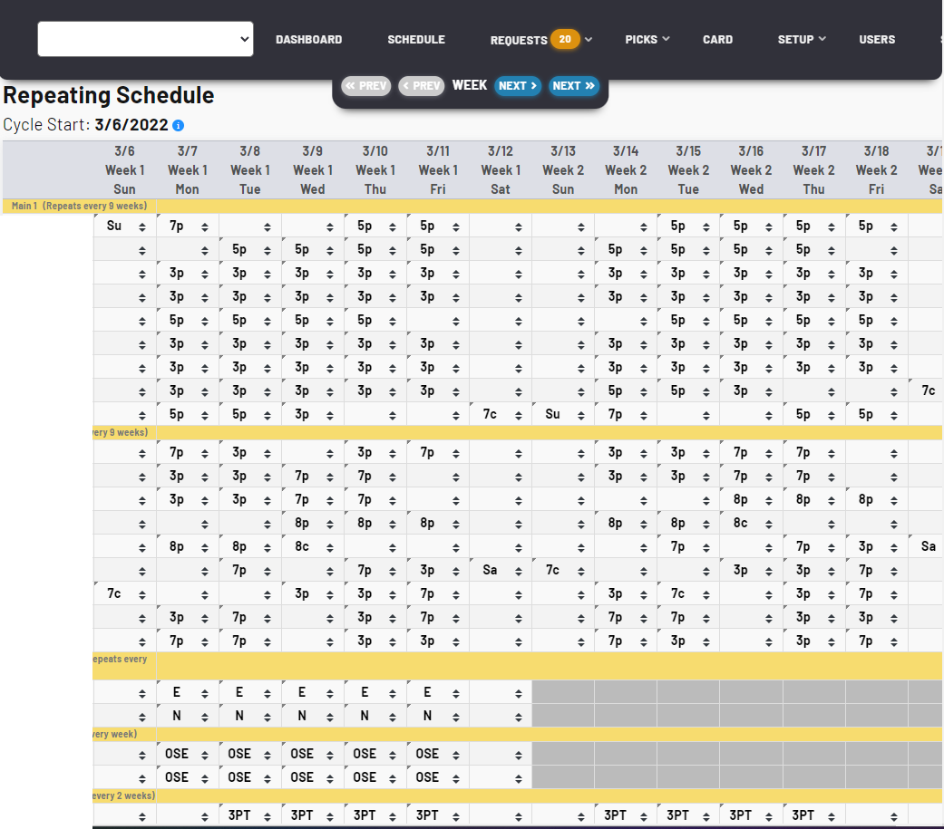Viewport: 944px width, 829px height.
Task: Click the orange 20 requests badge
Action: click(566, 40)
